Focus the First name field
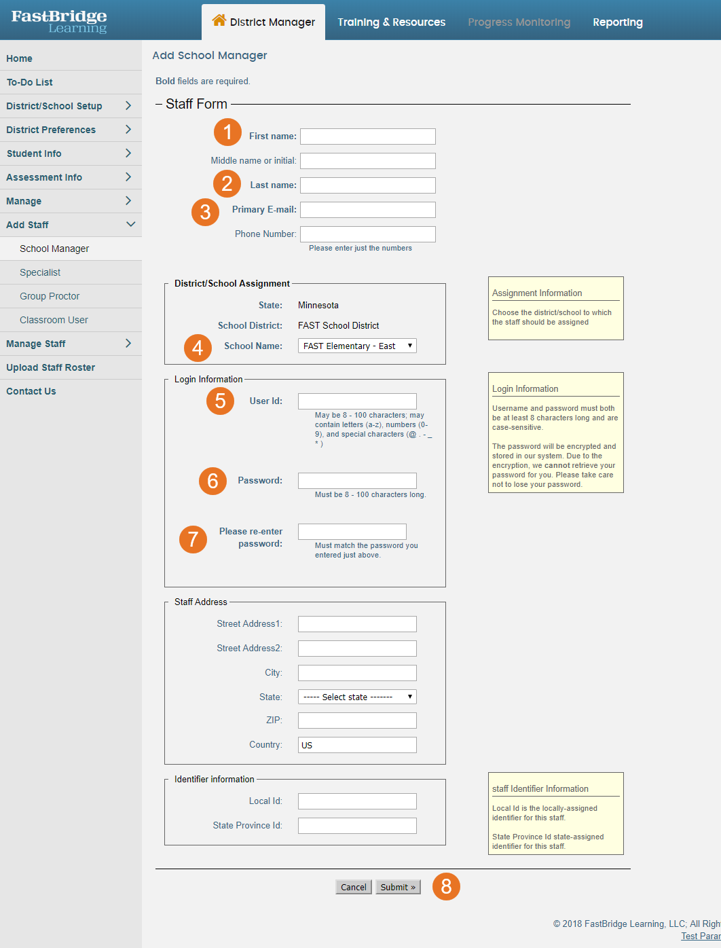 368,136
